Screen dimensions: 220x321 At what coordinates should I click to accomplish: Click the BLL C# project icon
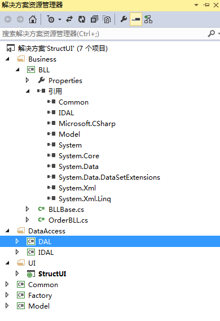click(31, 70)
